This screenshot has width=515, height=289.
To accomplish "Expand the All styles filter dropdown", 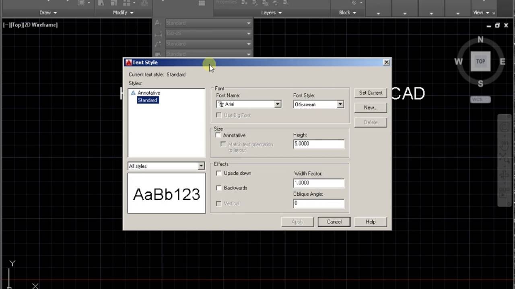I will coord(201,166).
